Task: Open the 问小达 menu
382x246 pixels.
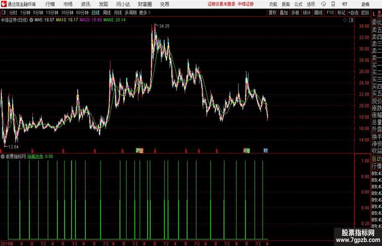Action: (123, 4)
